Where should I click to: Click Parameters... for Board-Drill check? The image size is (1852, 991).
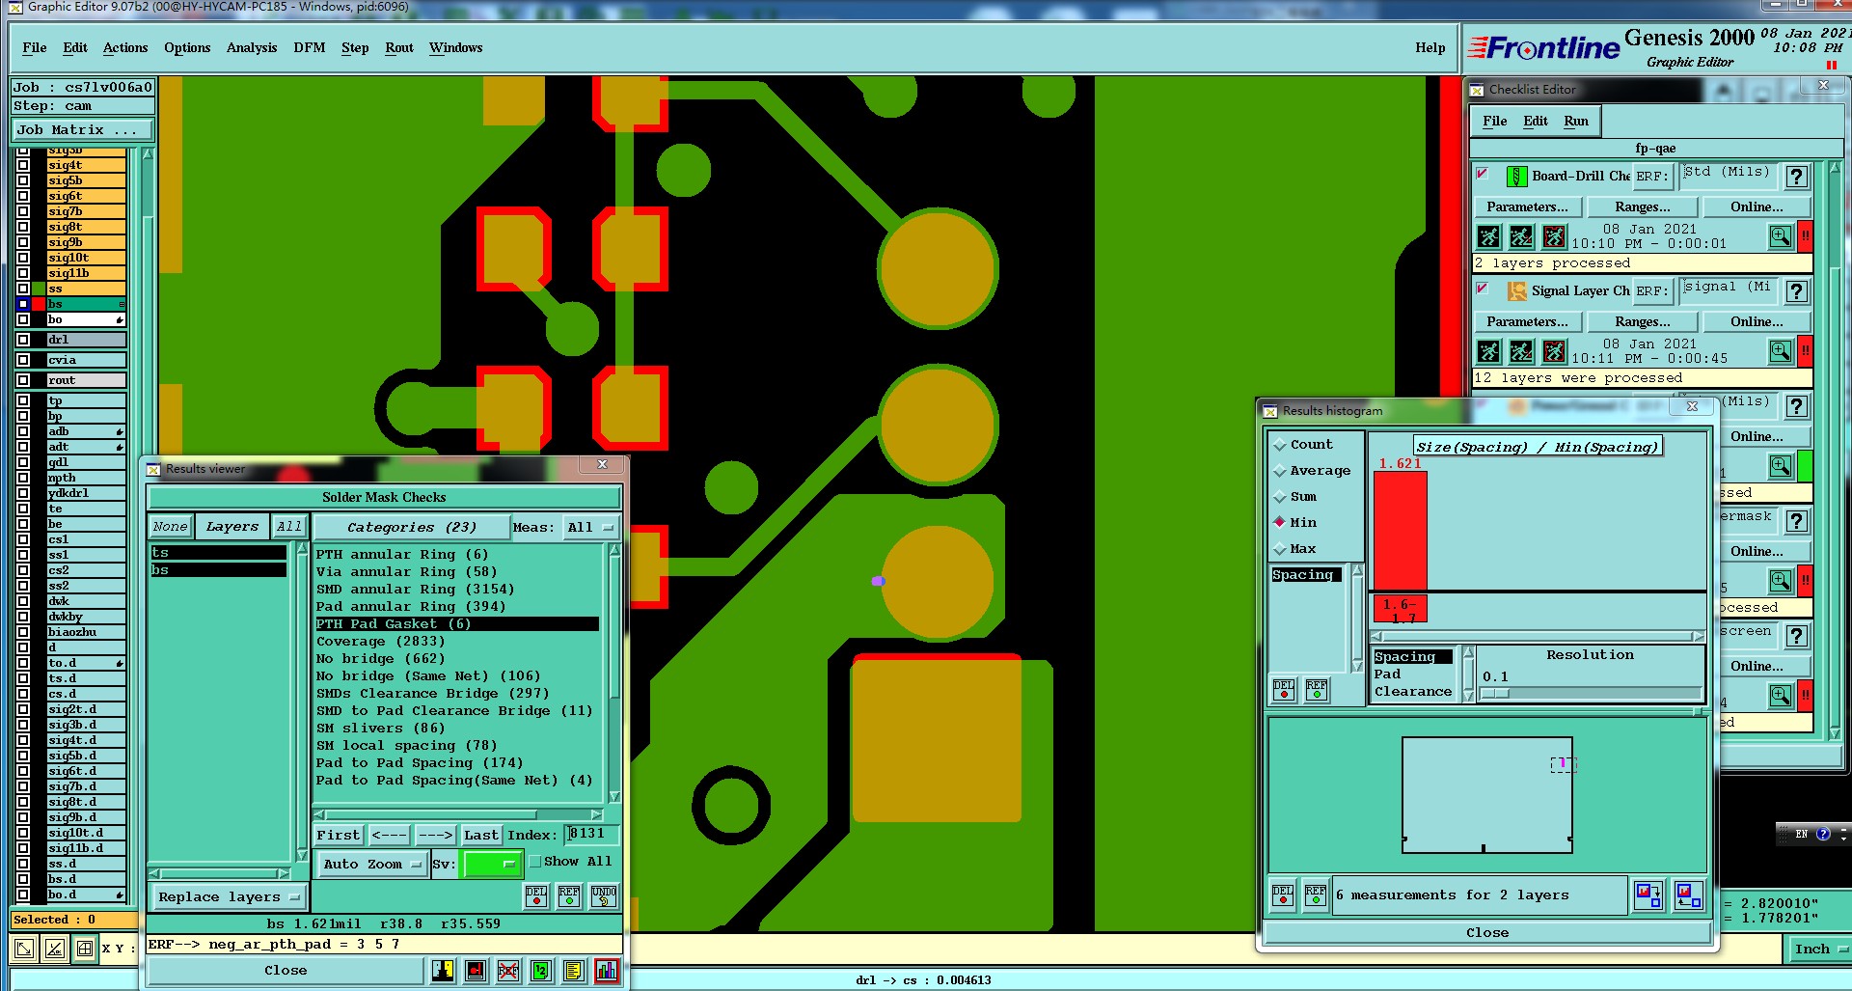tap(1527, 207)
